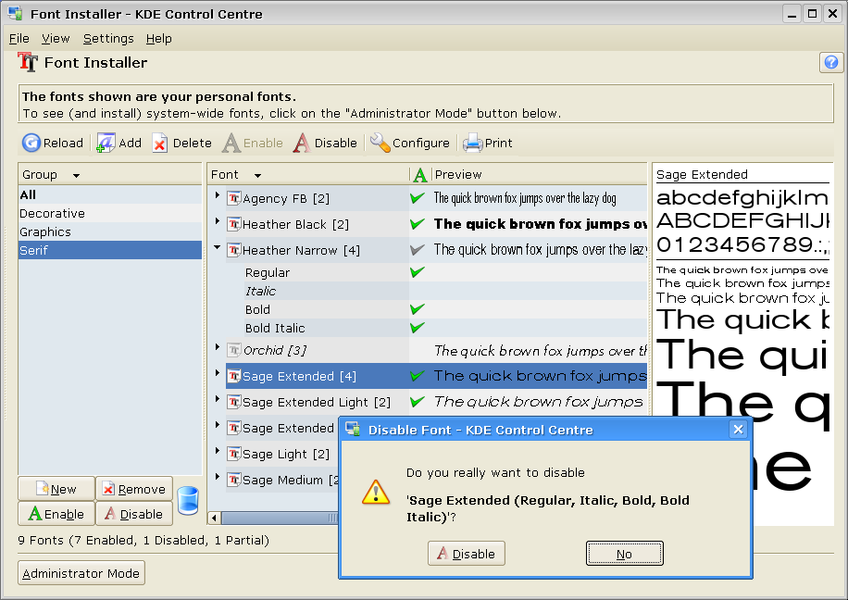Screen dimensions: 848x600
Task: Click the checkmark for Sage Extended [4]
Action: point(417,376)
